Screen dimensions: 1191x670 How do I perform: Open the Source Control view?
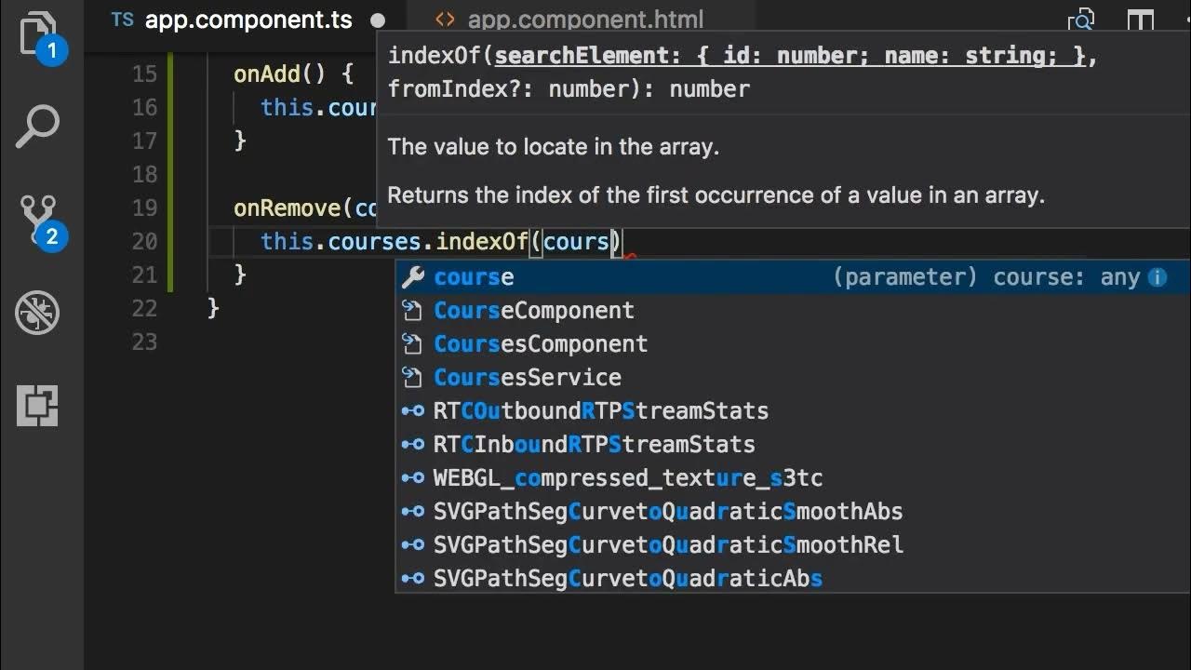pyautogui.click(x=38, y=220)
